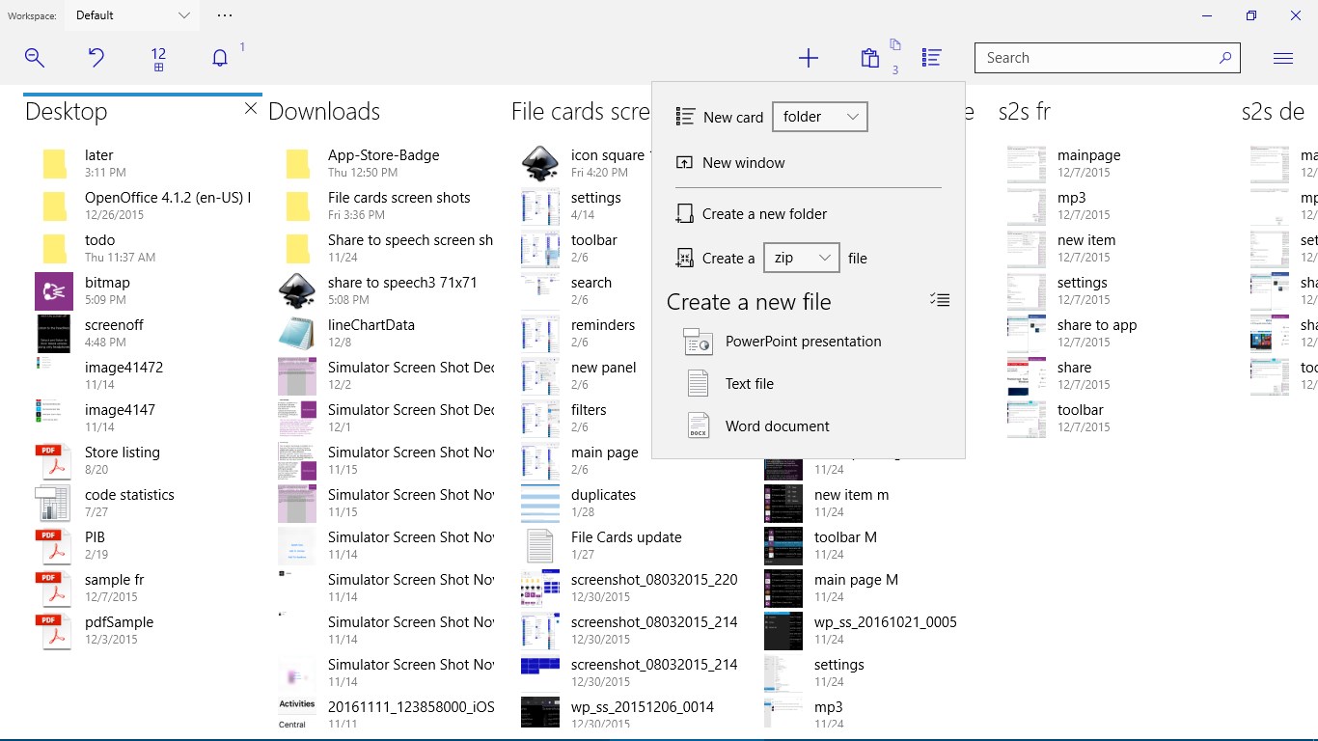Click the search magnifier icon in search box
Viewport: 1318px width, 741px height.
(1225, 58)
